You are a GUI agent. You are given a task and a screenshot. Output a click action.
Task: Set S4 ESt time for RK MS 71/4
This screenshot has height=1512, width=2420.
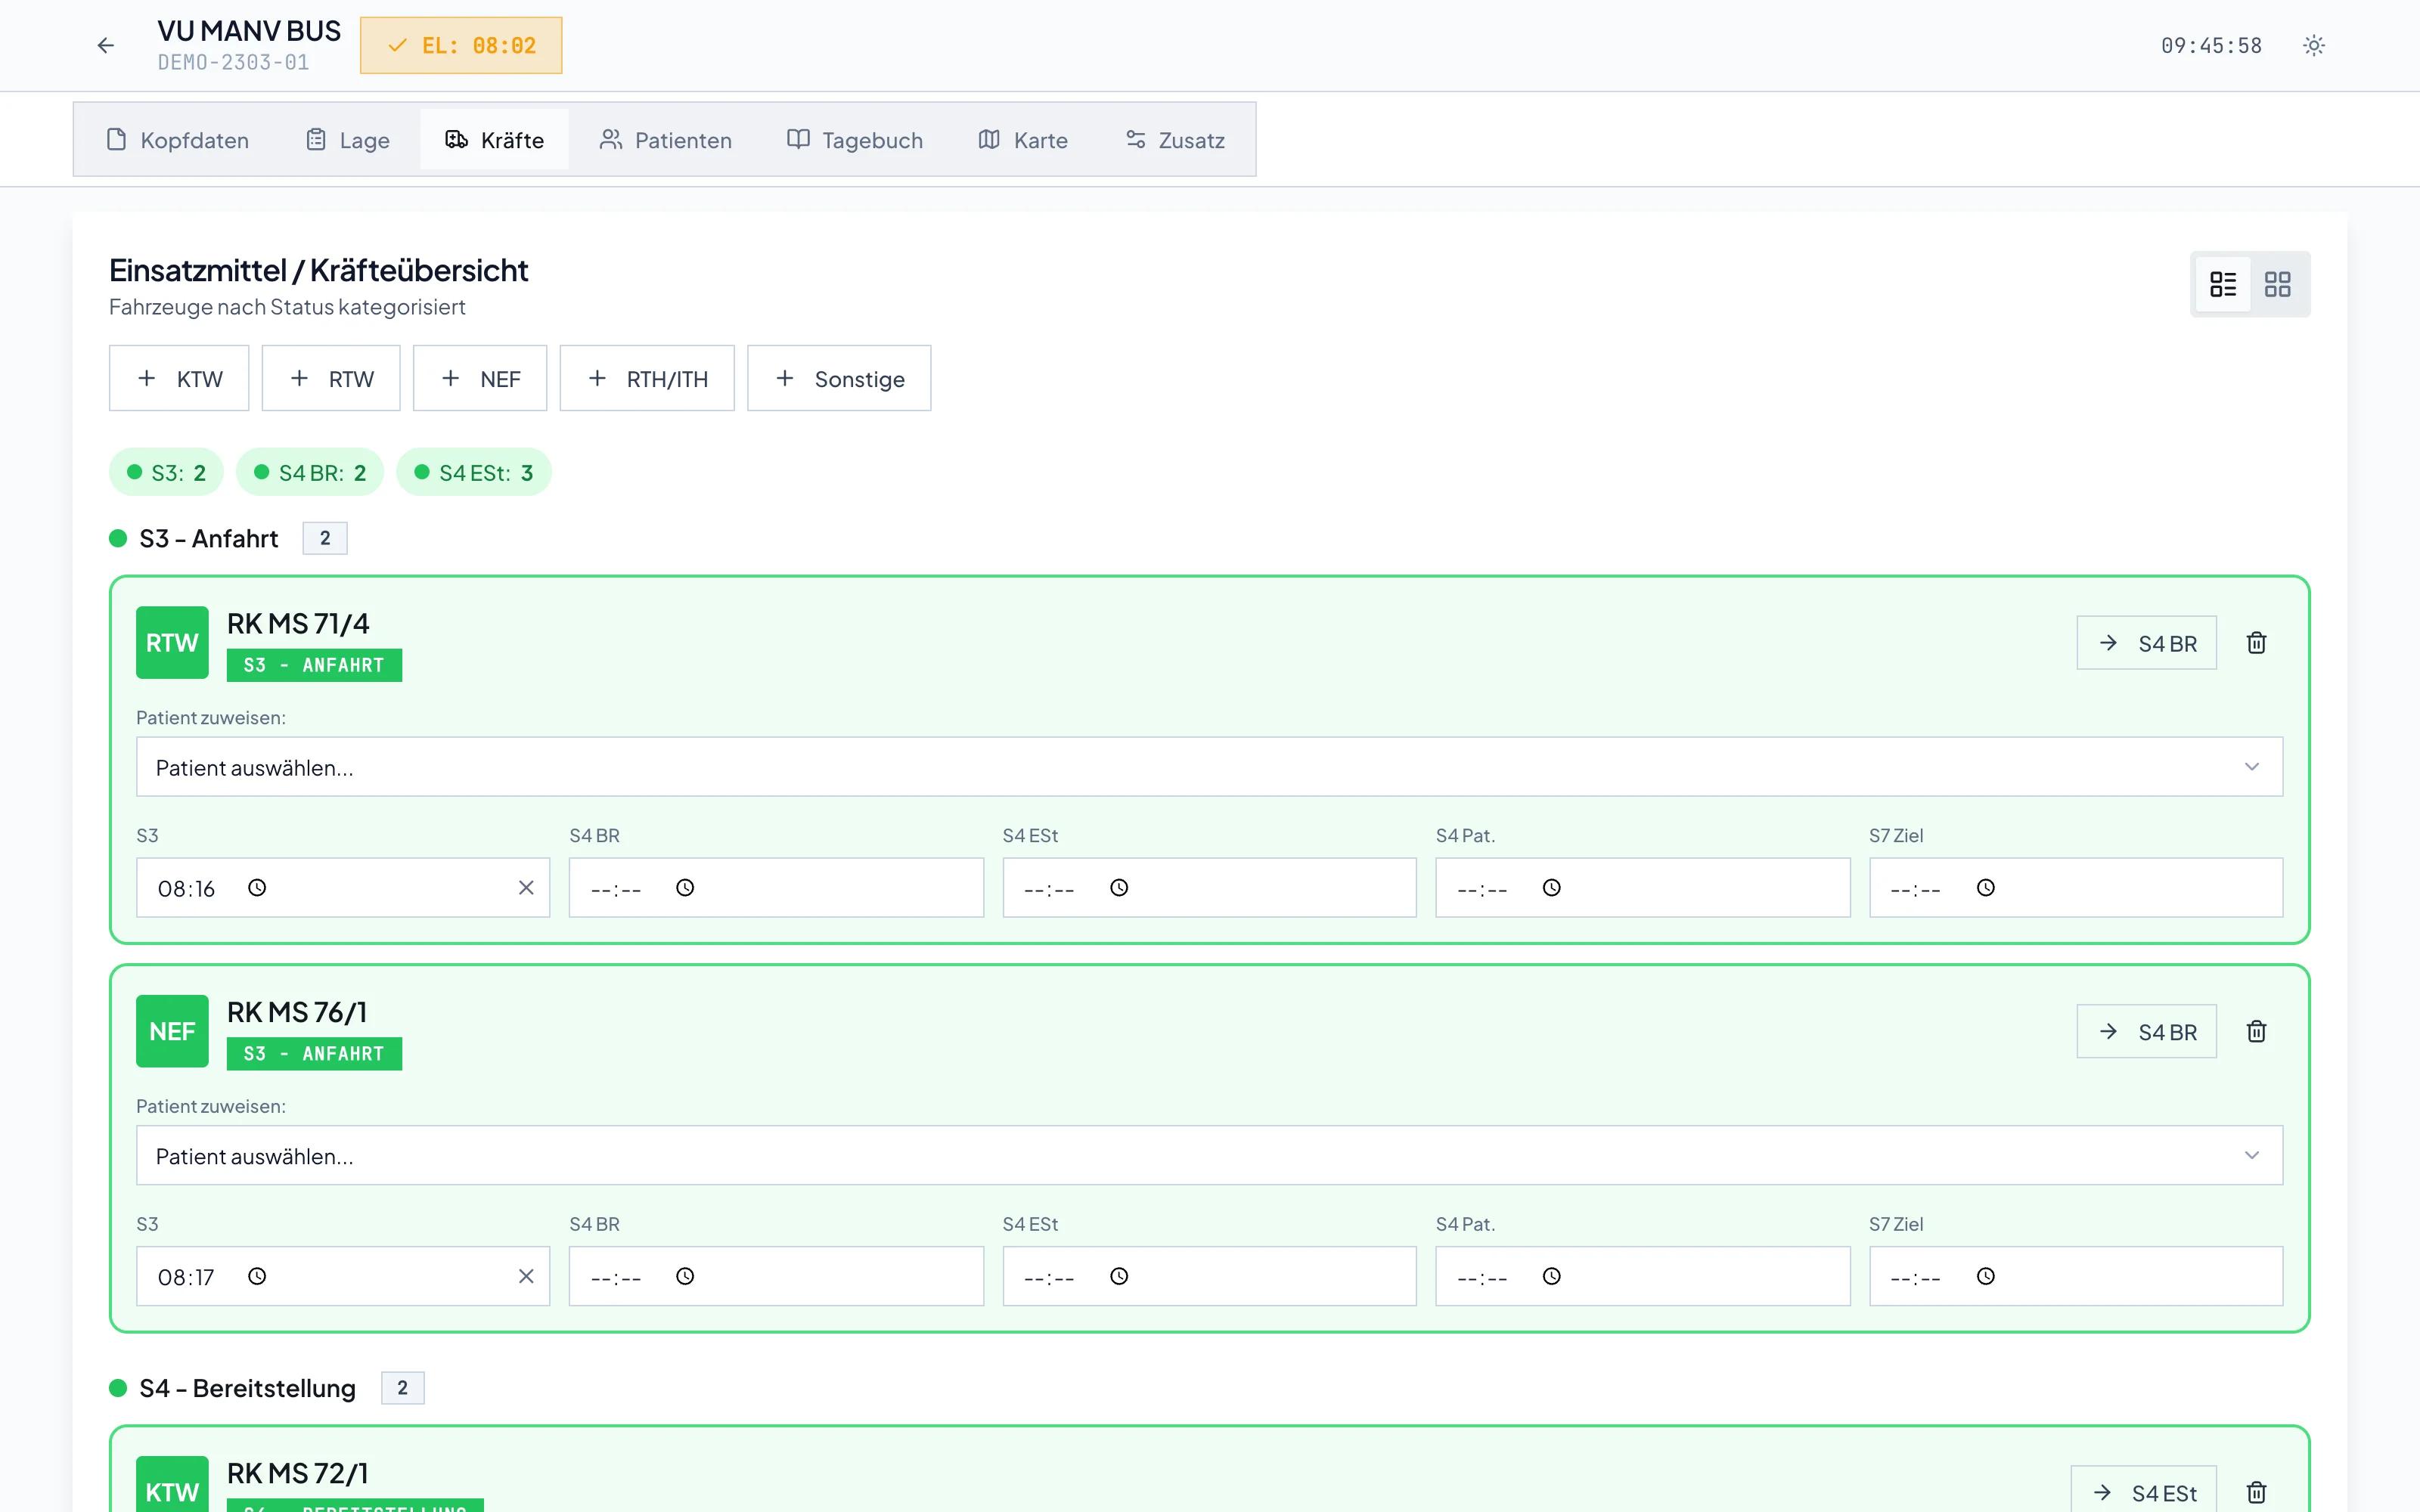1210,888
